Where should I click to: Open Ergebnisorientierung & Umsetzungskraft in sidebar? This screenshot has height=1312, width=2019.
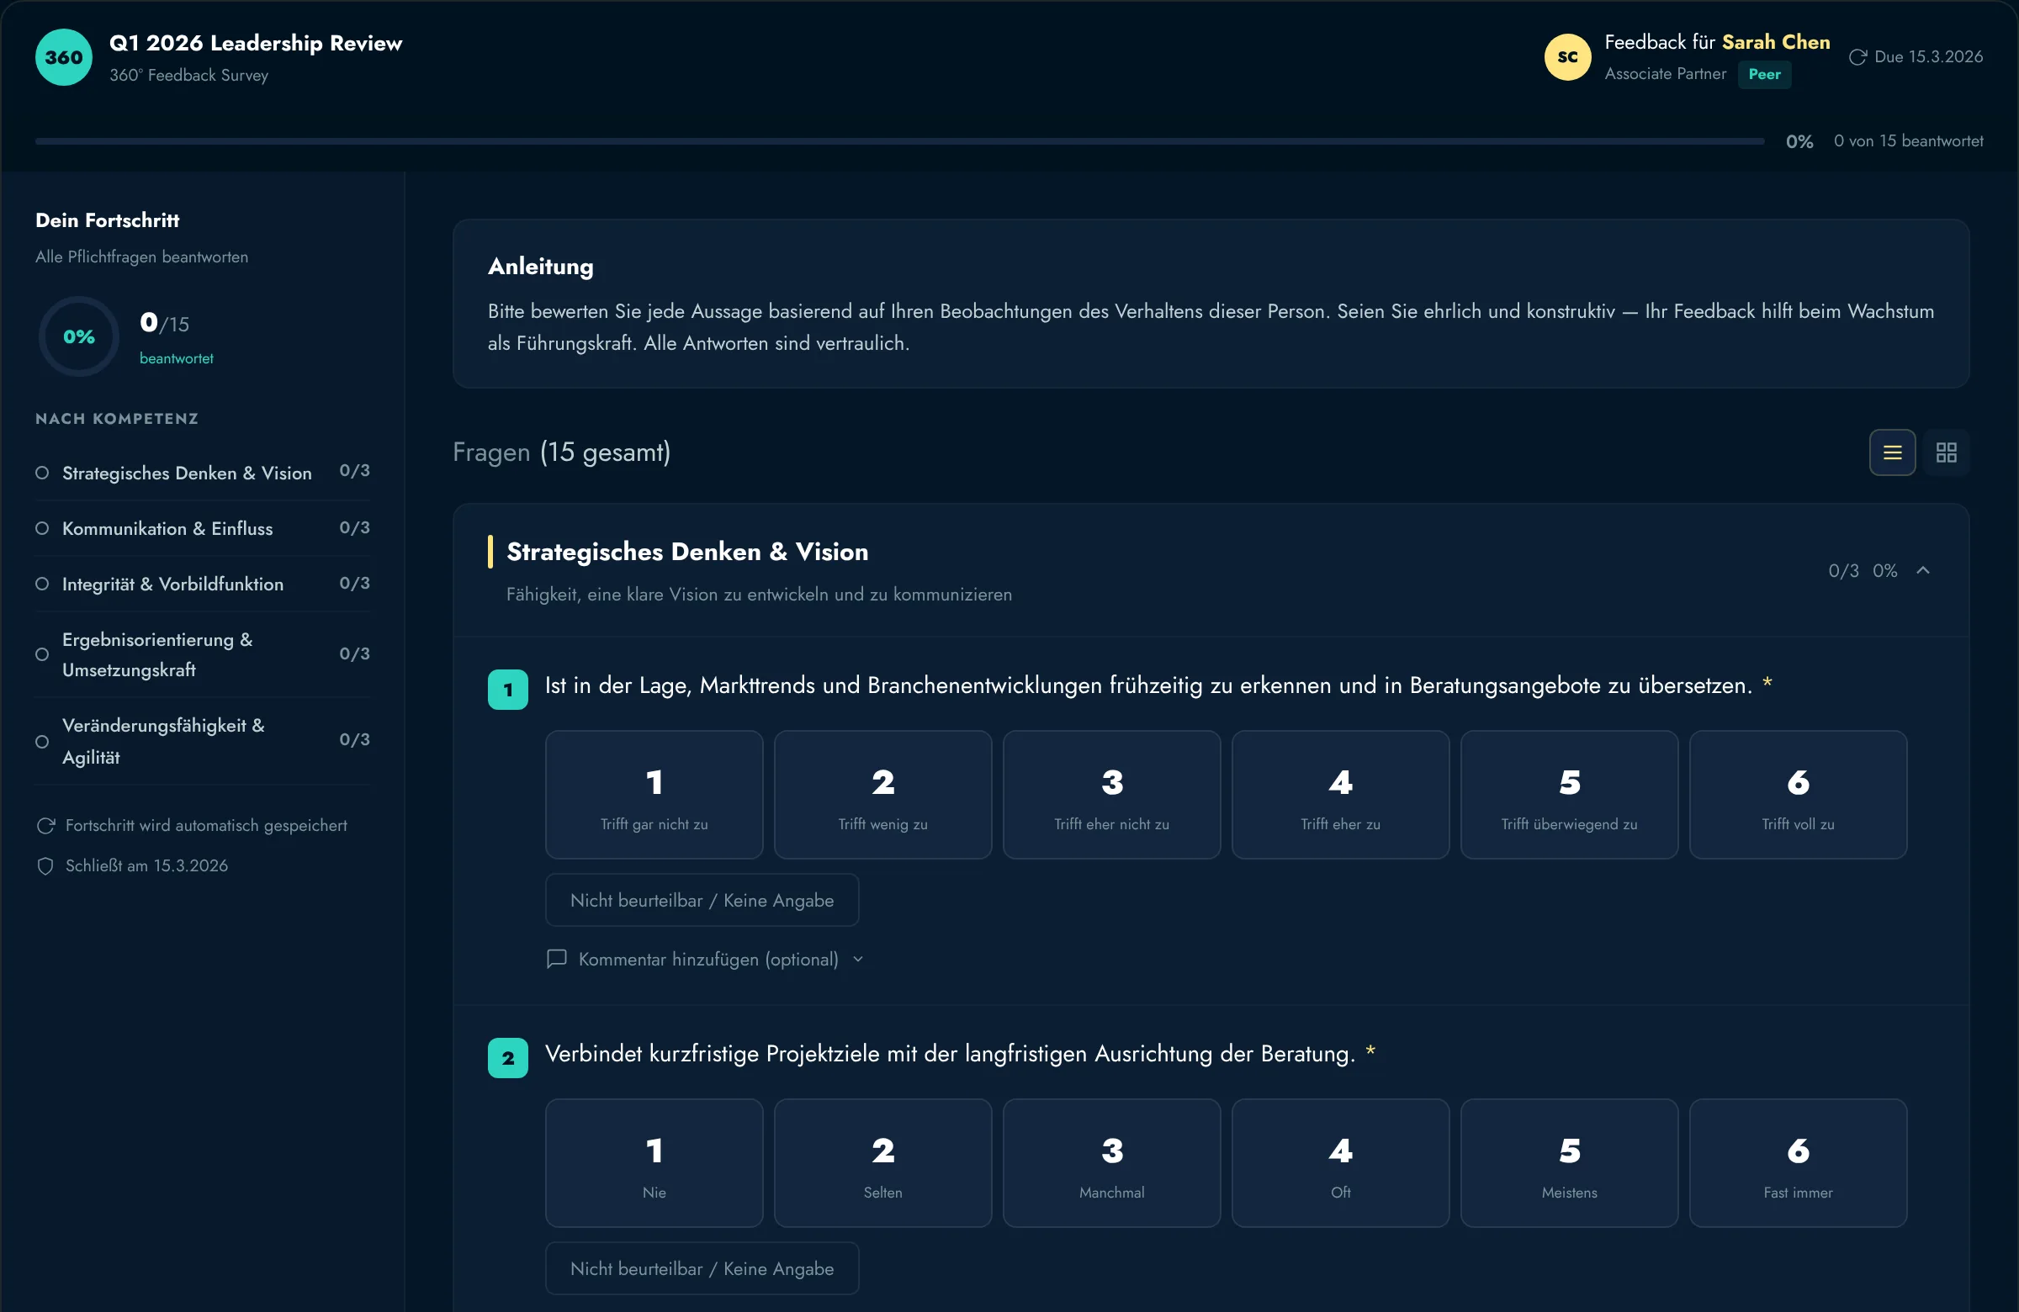[x=203, y=654]
